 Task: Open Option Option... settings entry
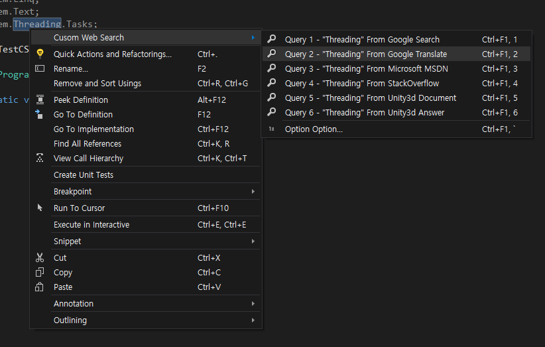click(x=396, y=129)
